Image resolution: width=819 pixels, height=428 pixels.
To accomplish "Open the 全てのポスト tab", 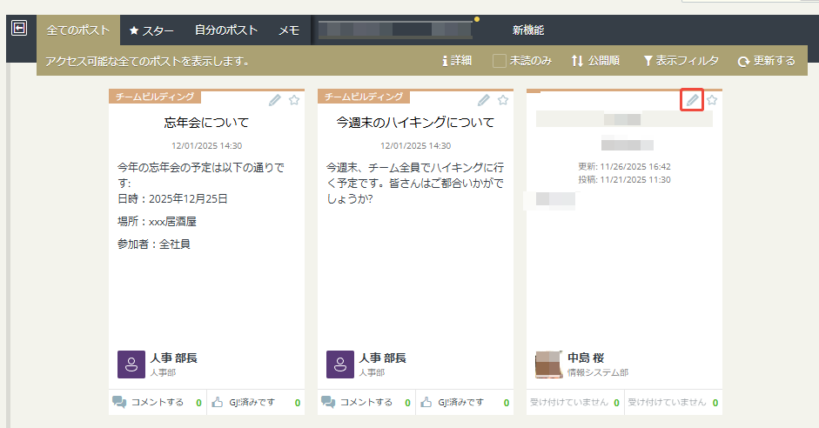I will [x=78, y=30].
